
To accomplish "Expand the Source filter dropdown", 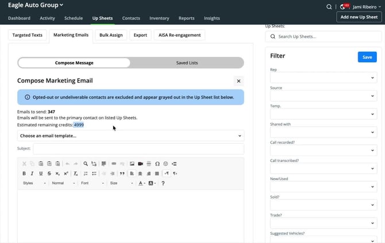I will click(x=324, y=96).
